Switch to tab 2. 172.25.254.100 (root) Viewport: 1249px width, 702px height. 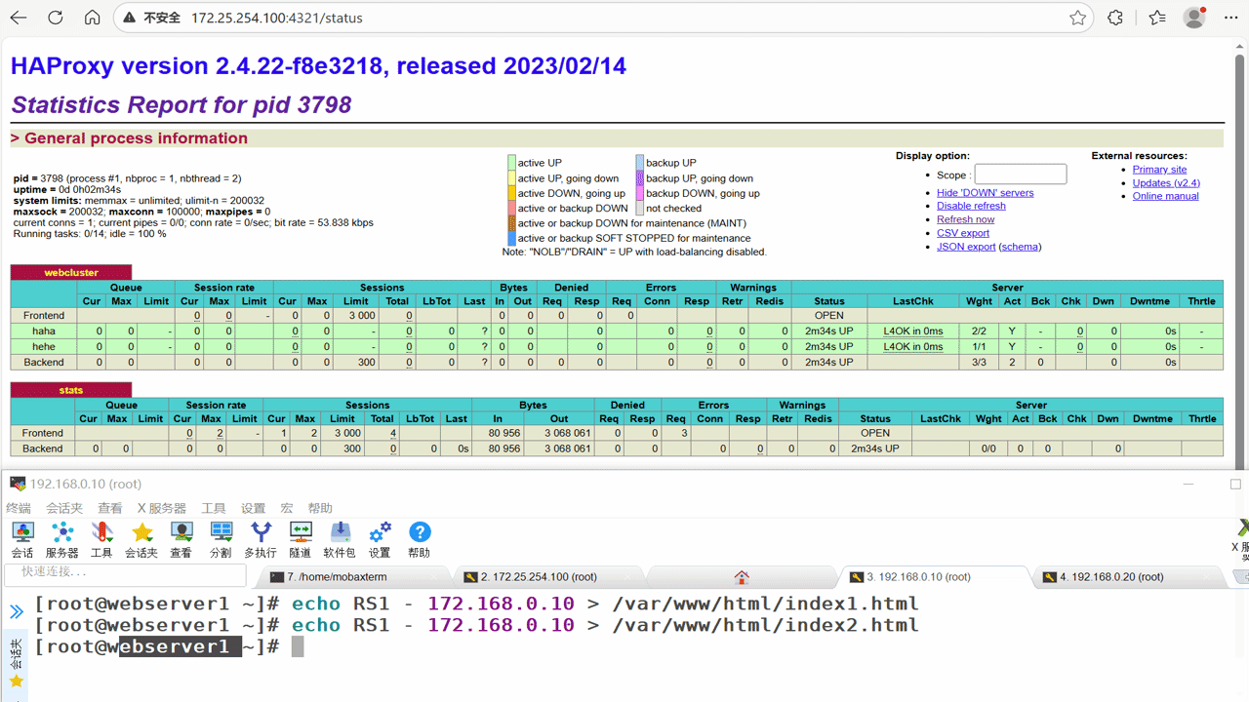click(549, 576)
